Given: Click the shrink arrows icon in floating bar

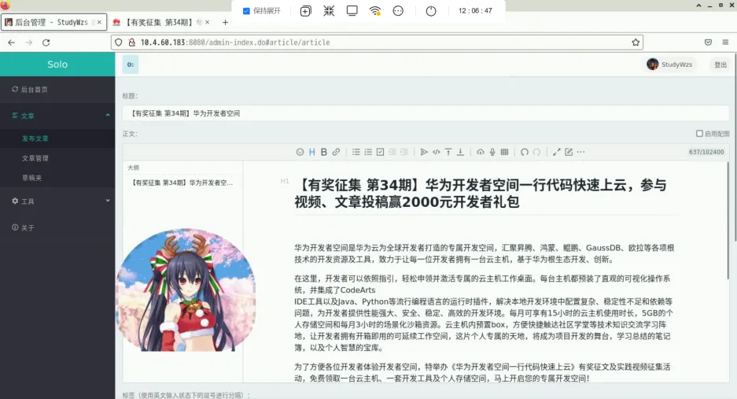Looking at the screenshot, I should 329,11.
